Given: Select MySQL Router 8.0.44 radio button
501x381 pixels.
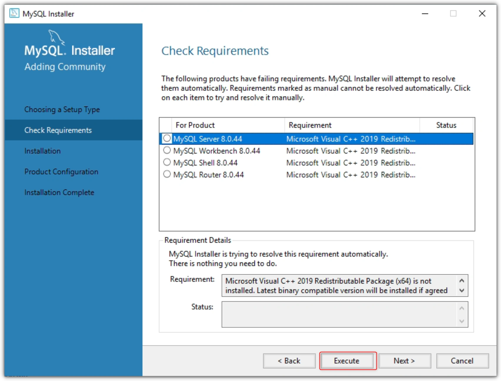Looking at the screenshot, I should (167, 174).
